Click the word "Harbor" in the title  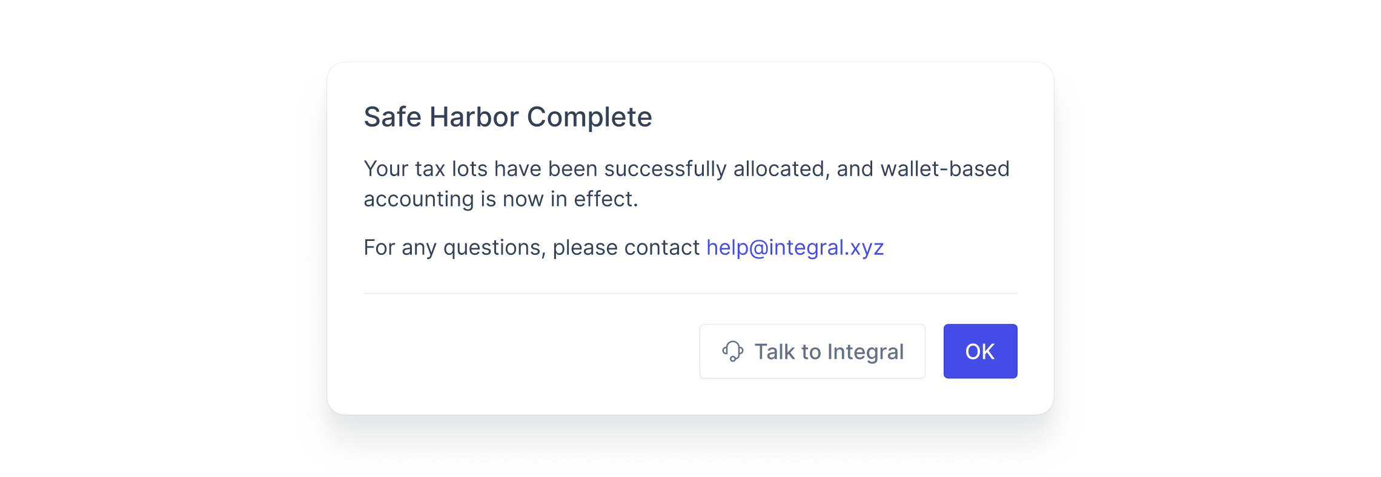[474, 117]
